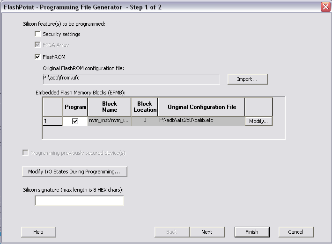Click the Original FlashROM configuration file label

coord(83,68)
